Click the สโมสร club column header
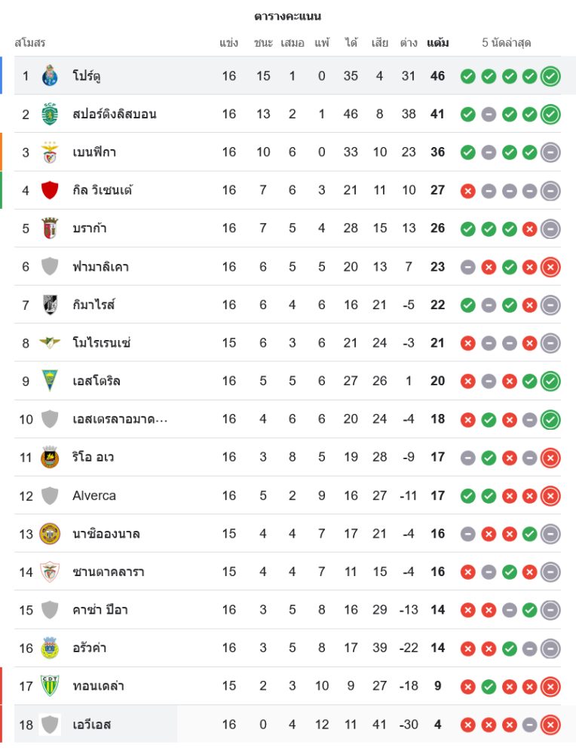Image resolution: width=576 pixels, height=754 pixels. [x=30, y=43]
